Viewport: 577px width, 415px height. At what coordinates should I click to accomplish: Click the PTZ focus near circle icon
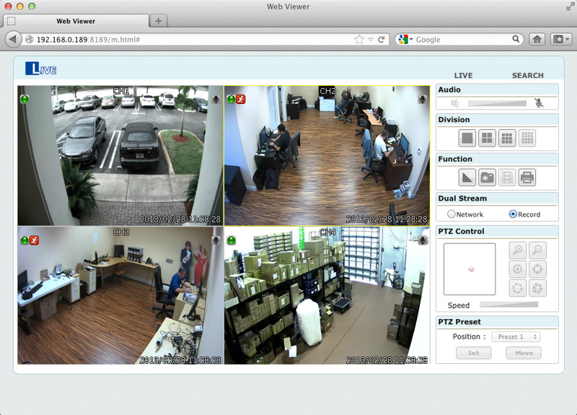[518, 269]
